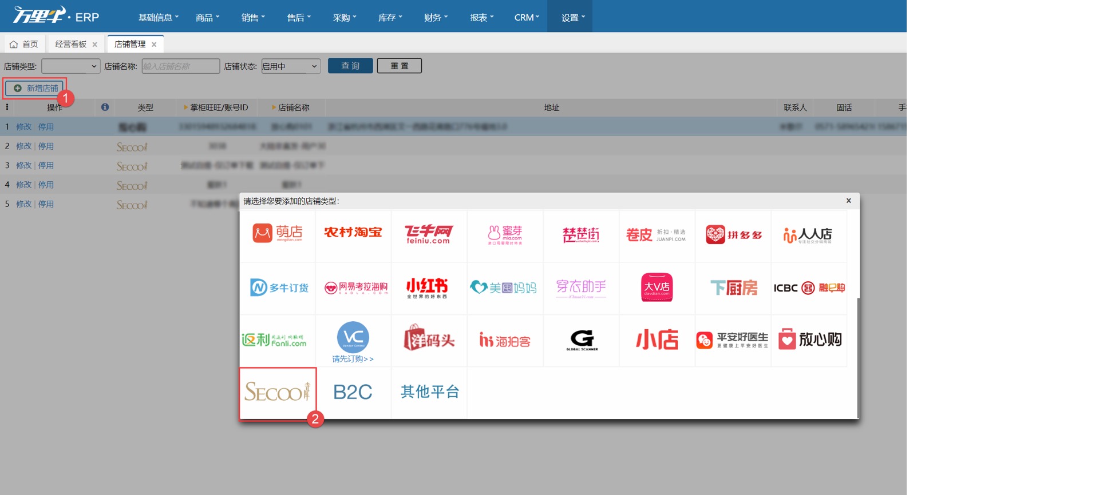This screenshot has width=1099, height=495.
Task: Click the info icon in table header
Action: (x=105, y=107)
